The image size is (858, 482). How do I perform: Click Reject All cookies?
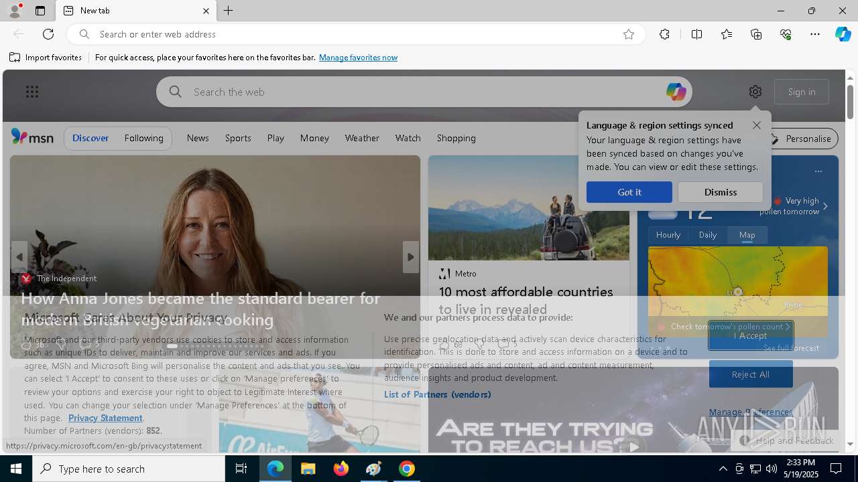[x=751, y=374]
